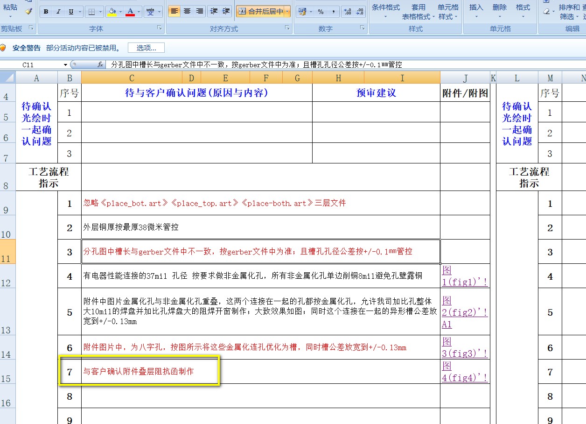The height and width of the screenshot is (424, 586).
Task: Align text left
Action: pyautogui.click(x=174, y=11)
